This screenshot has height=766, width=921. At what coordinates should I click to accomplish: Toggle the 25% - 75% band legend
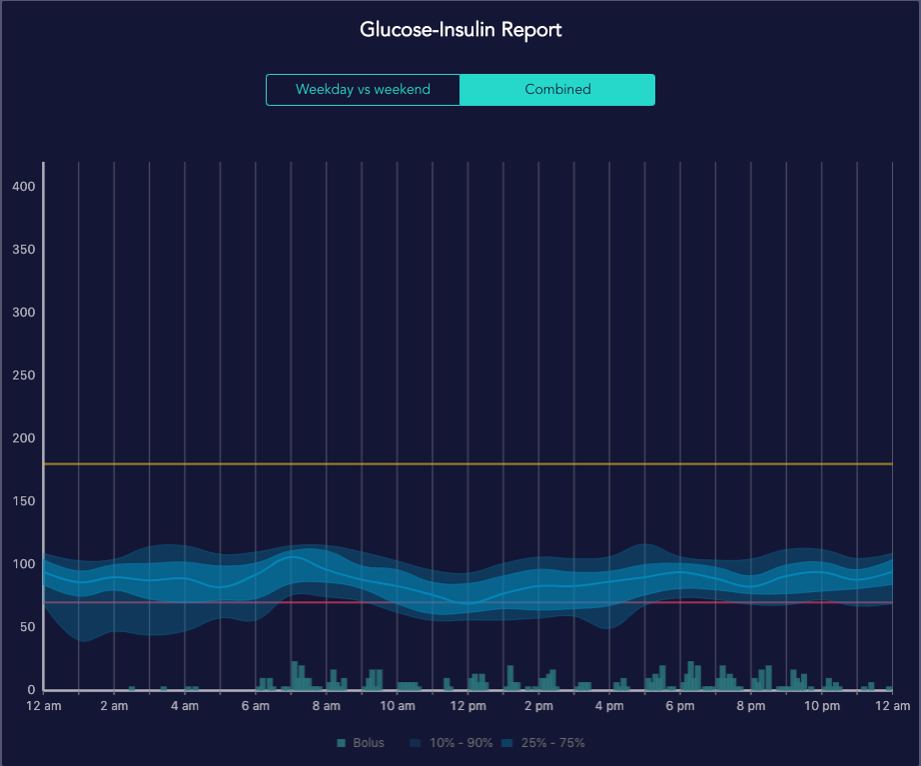543,742
